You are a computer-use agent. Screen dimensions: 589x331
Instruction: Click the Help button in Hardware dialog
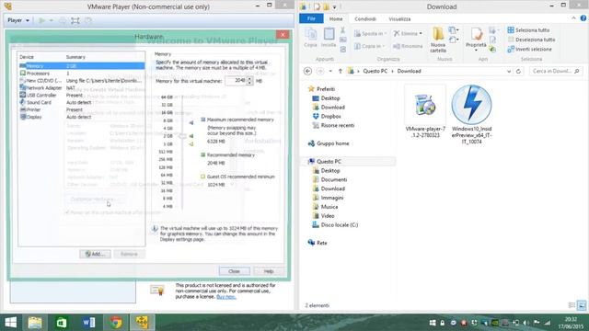click(269, 271)
